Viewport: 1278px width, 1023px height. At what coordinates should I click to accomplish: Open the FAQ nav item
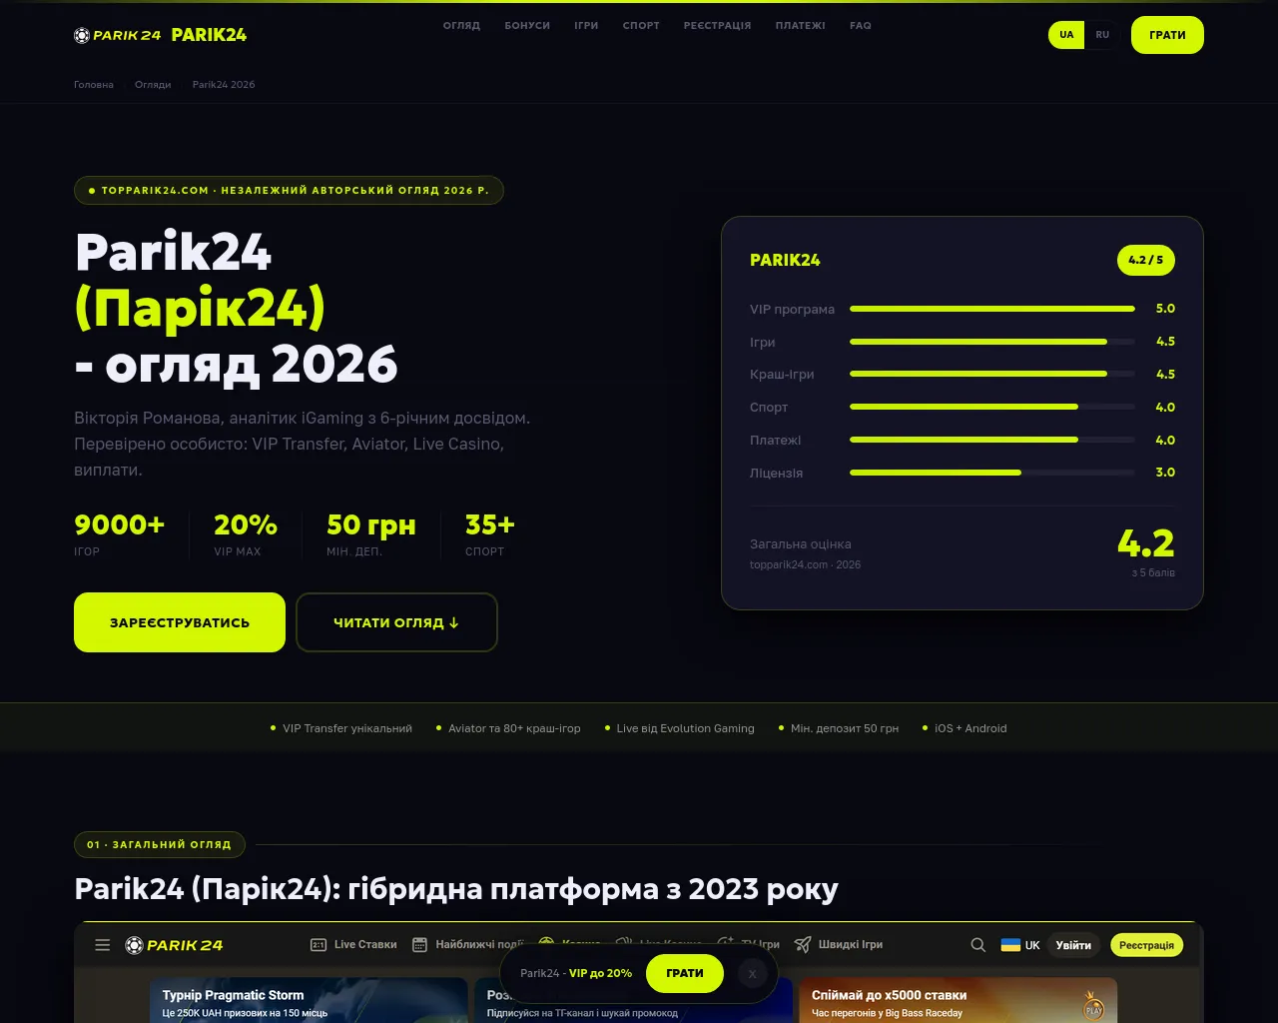861,26
